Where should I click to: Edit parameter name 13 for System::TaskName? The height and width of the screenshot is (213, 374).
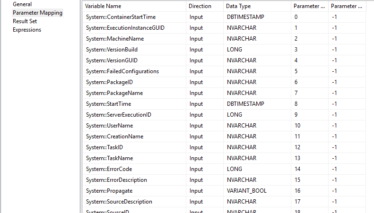coord(310,158)
